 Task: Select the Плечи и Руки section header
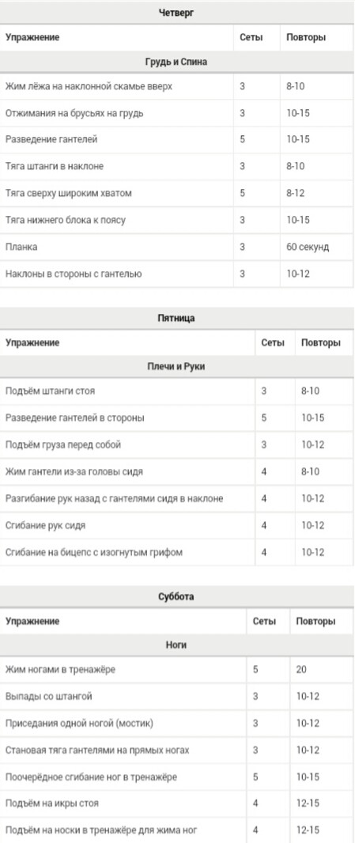coord(176,367)
